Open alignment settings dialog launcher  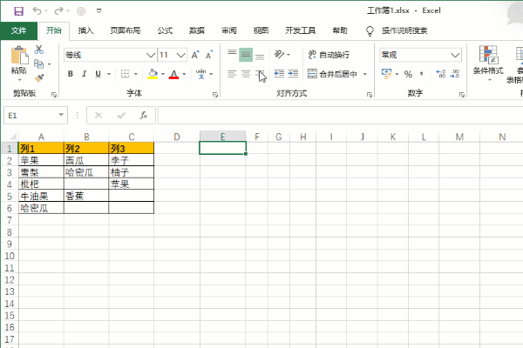pyautogui.click(x=370, y=95)
